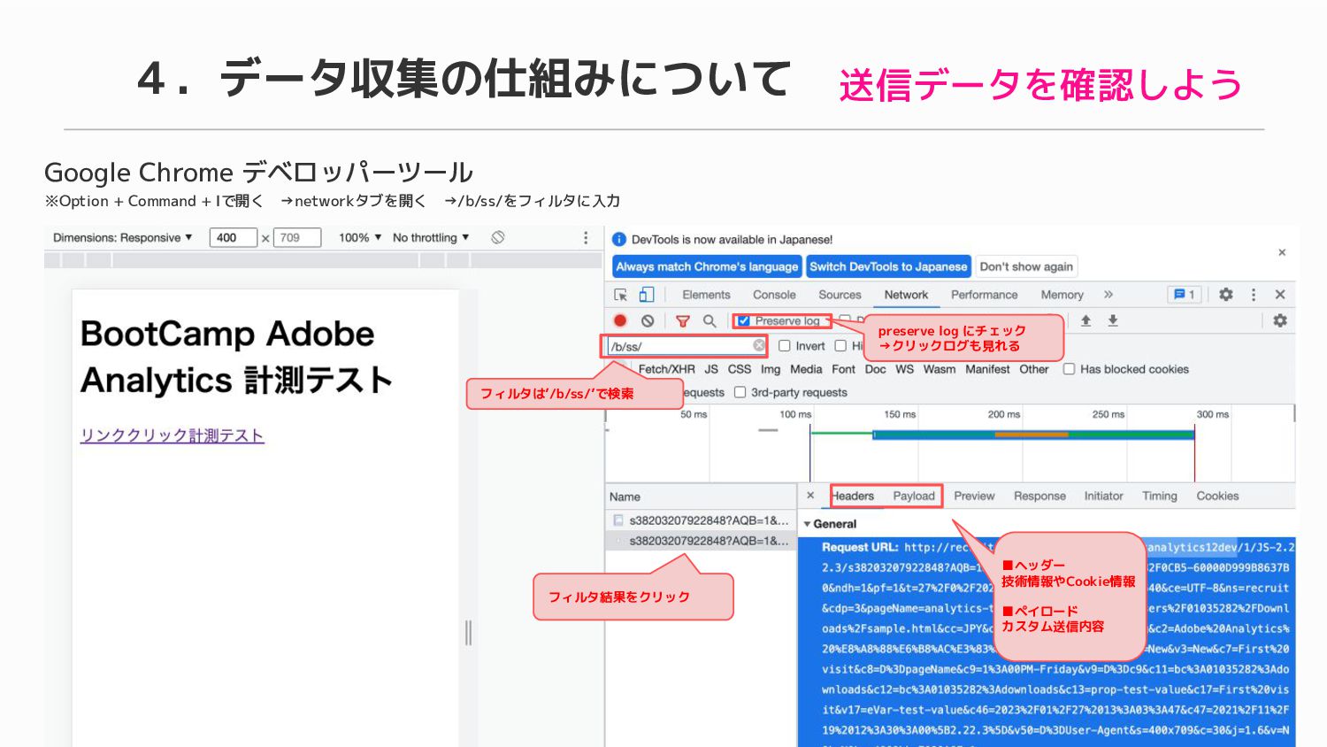The width and height of the screenshot is (1327, 747).
Task: Toggle the Preserve log checkbox
Action: coord(744,320)
